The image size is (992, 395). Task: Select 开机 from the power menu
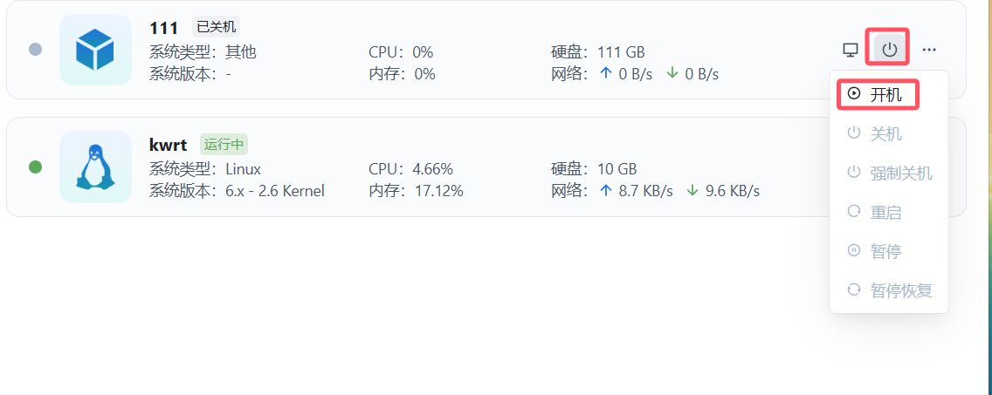878,94
